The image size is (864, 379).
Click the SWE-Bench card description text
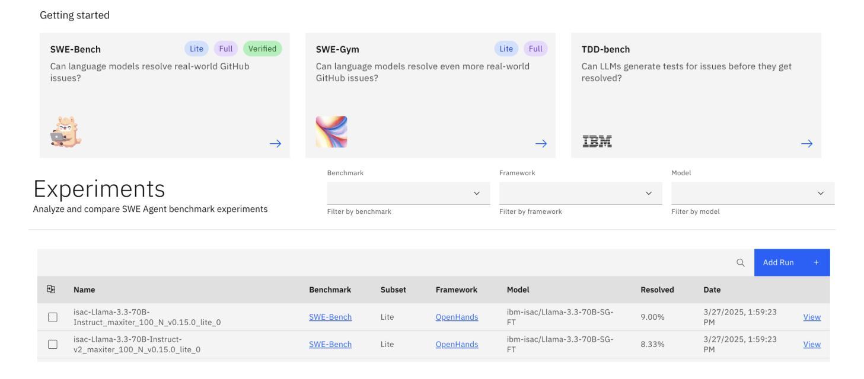tap(149, 72)
